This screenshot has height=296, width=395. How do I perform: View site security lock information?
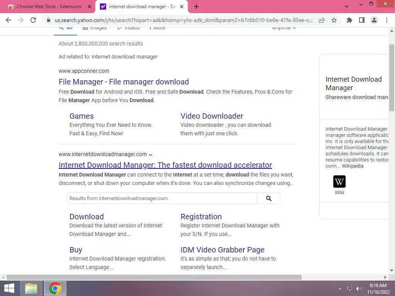coord(49,20)
